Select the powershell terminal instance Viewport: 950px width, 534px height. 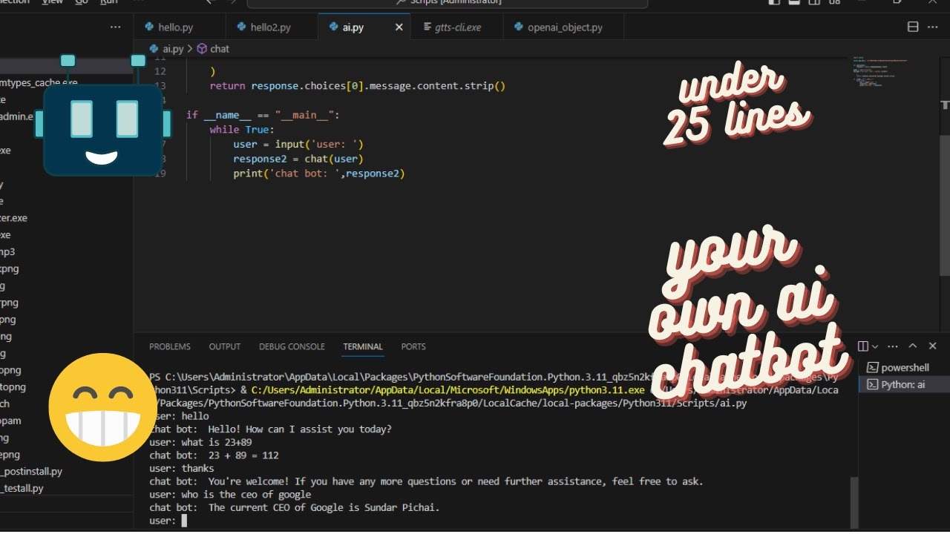coord(905,367)
